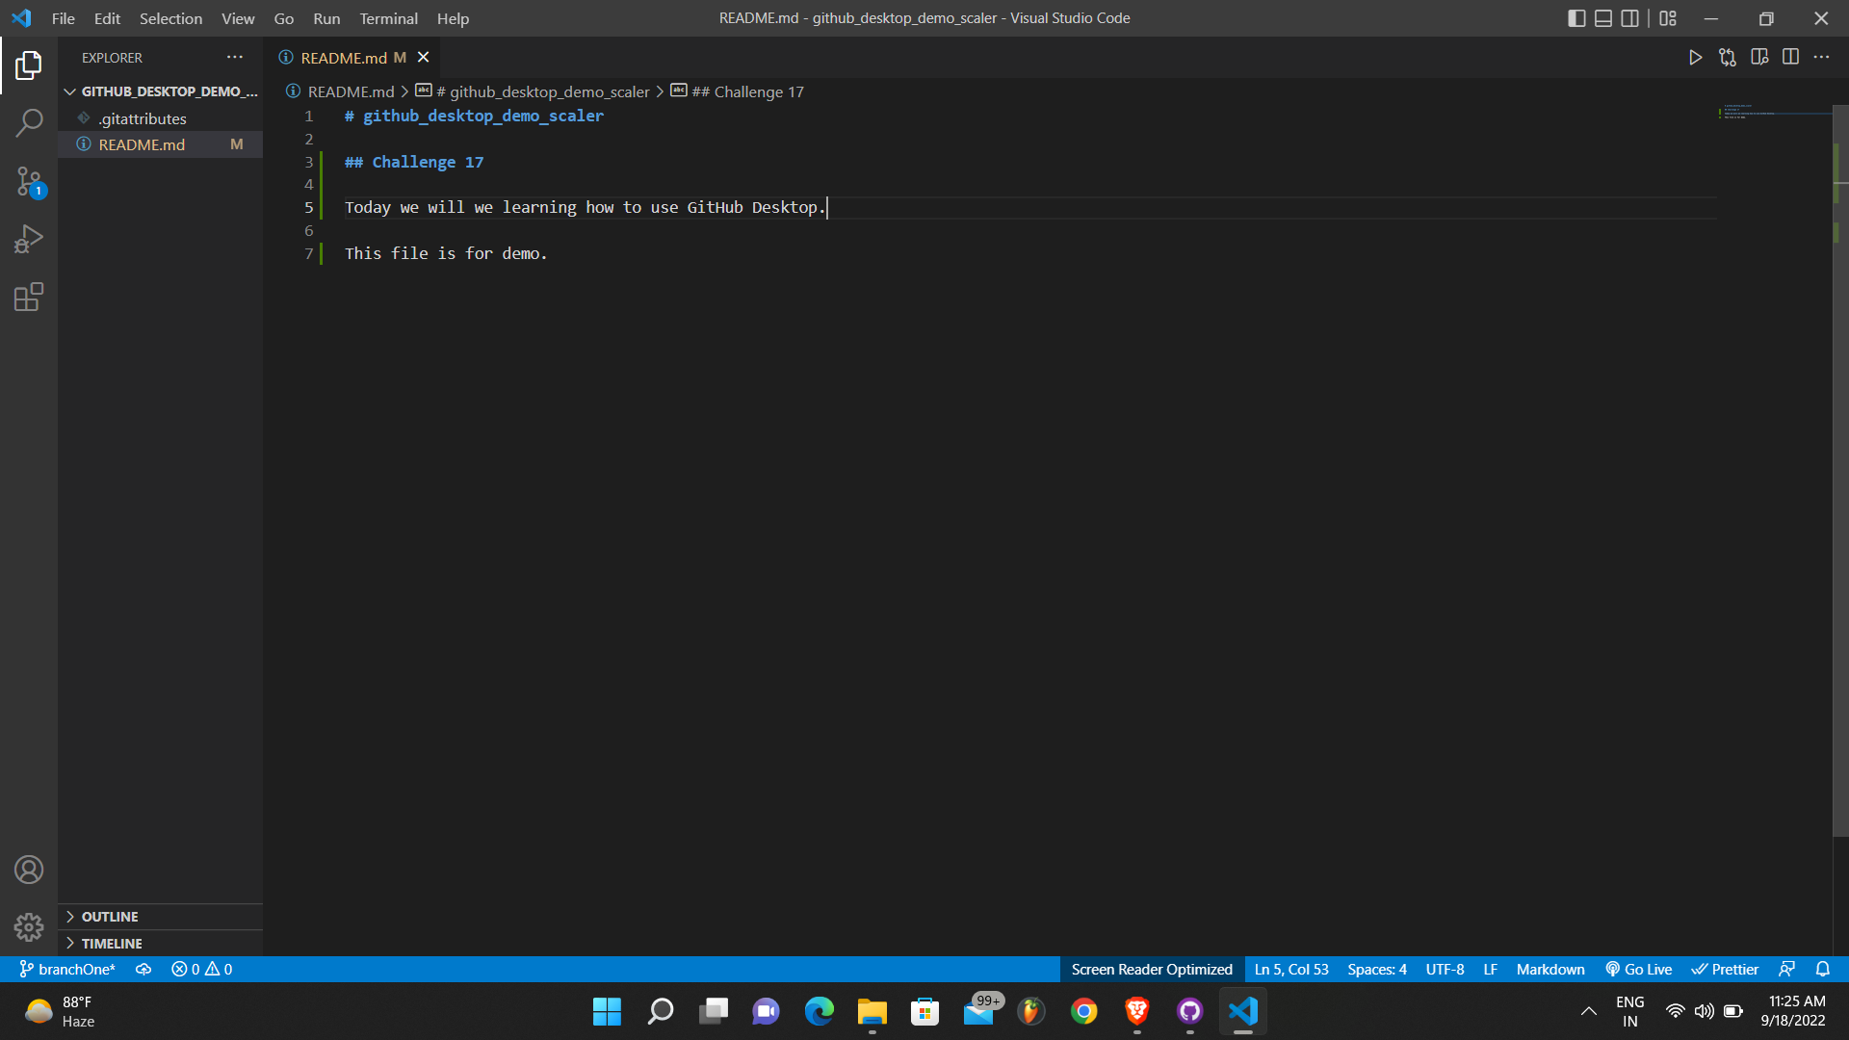This screenshot has width=1849, height=1040.
Task: Collapse the GITHUB_DESKTOP_DEMO folder in Explorer
Action: (69, 91)
